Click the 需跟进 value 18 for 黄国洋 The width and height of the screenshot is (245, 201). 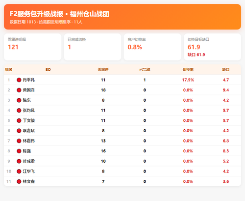click(x=103, y=90)
